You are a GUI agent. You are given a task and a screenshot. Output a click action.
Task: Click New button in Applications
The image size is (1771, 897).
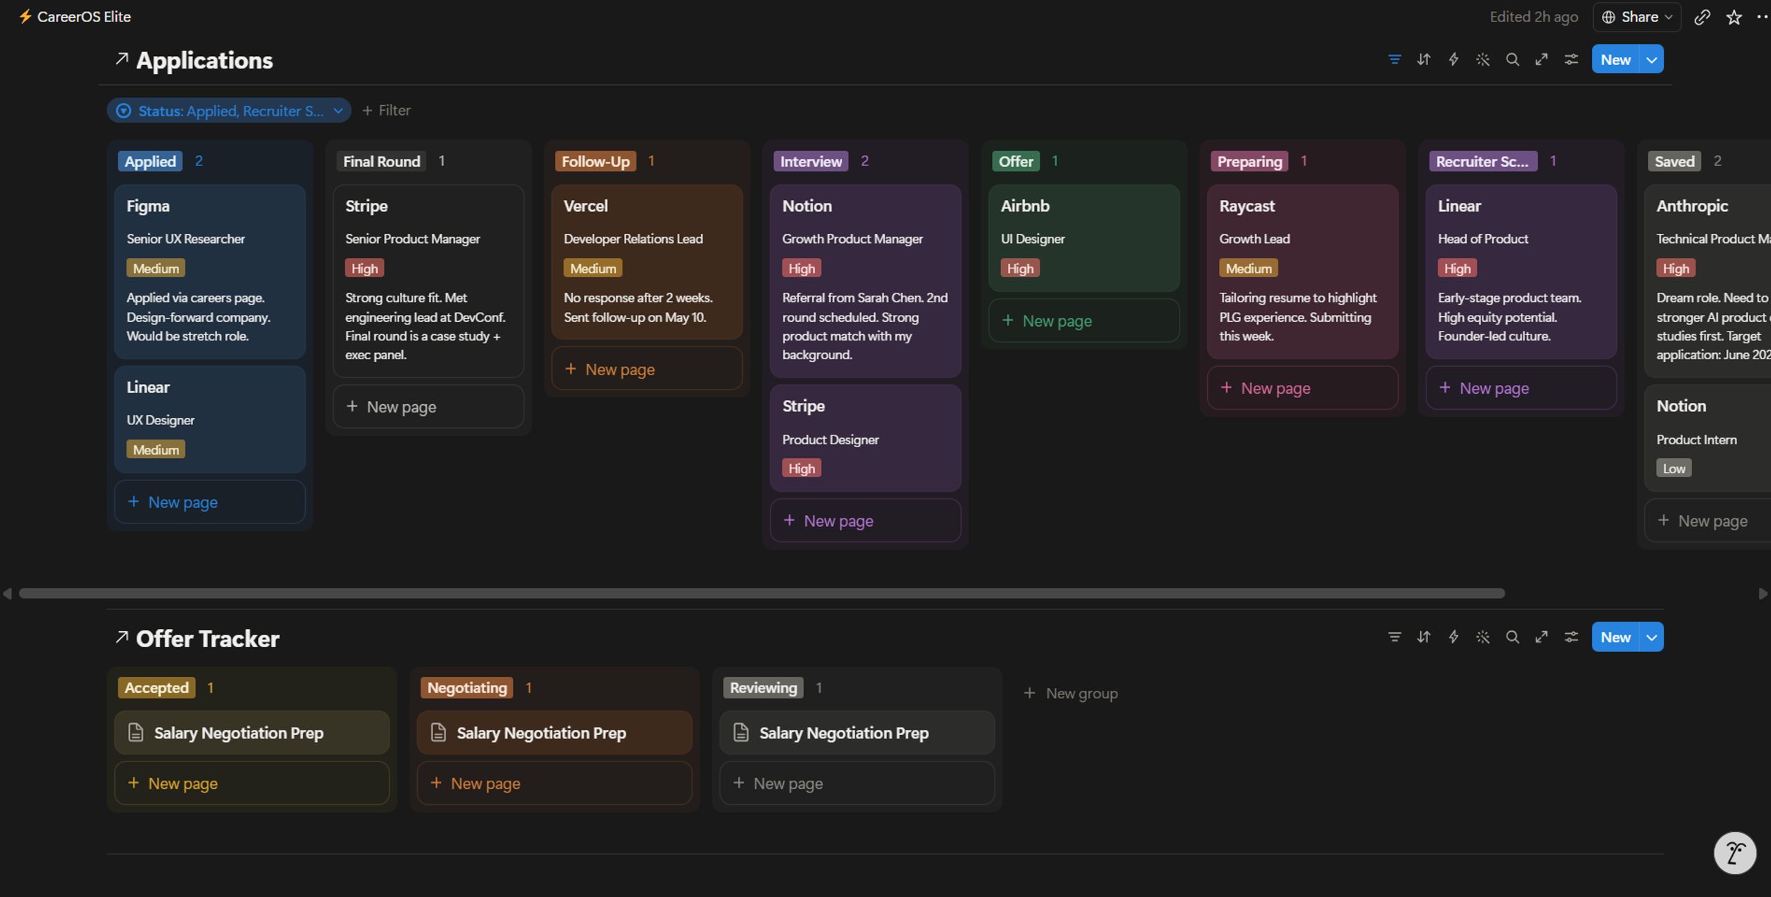pyautogui.click(x=1616, y=60)
